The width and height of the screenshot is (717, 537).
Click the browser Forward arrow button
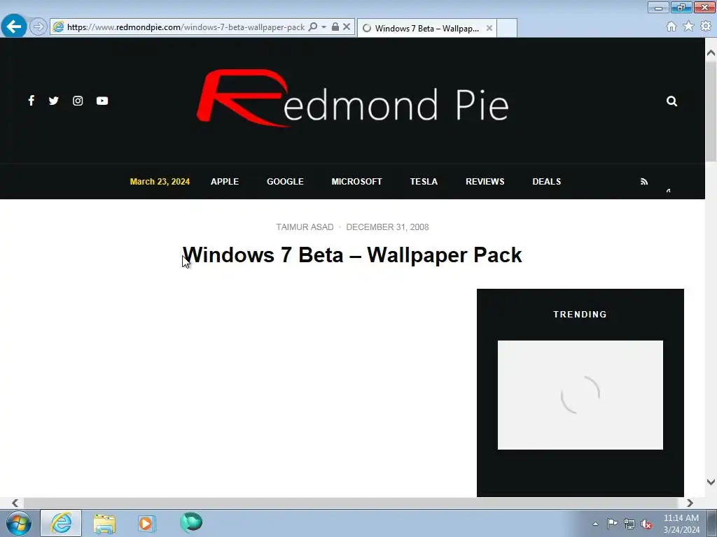coord(39,27)
